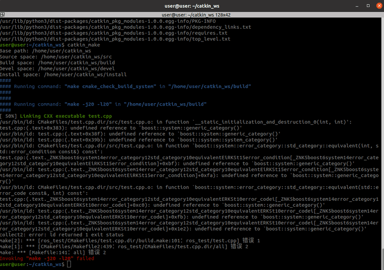Click 'Base path: /home/user/catkin_ws' line

(x=45, y=51)
